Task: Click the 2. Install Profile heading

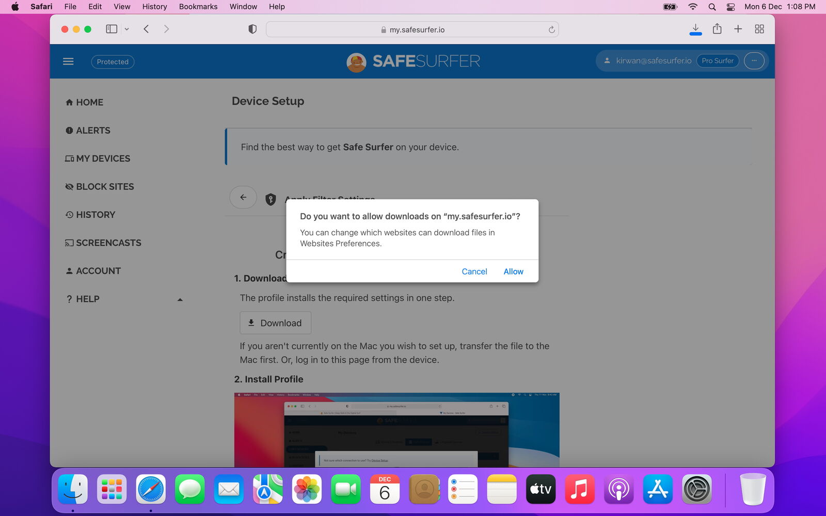Action: [268, 379]
